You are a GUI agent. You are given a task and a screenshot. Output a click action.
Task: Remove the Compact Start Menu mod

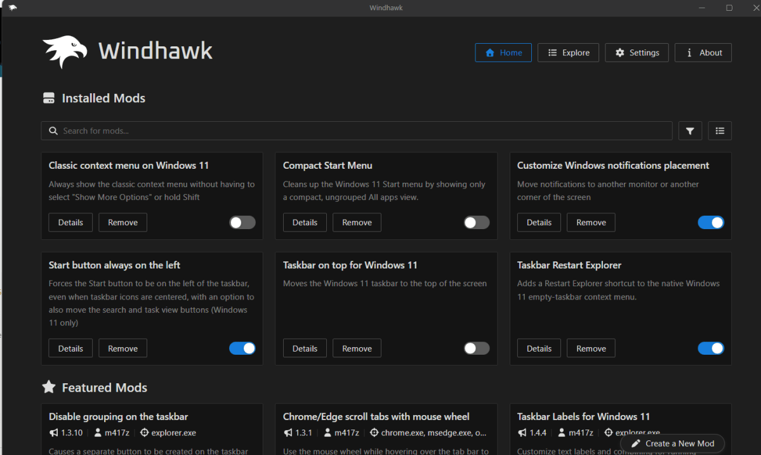pyautogui.click(x=357, y=223)
